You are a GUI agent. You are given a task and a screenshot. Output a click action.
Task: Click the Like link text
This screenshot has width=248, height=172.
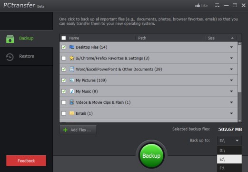point(205,6)
